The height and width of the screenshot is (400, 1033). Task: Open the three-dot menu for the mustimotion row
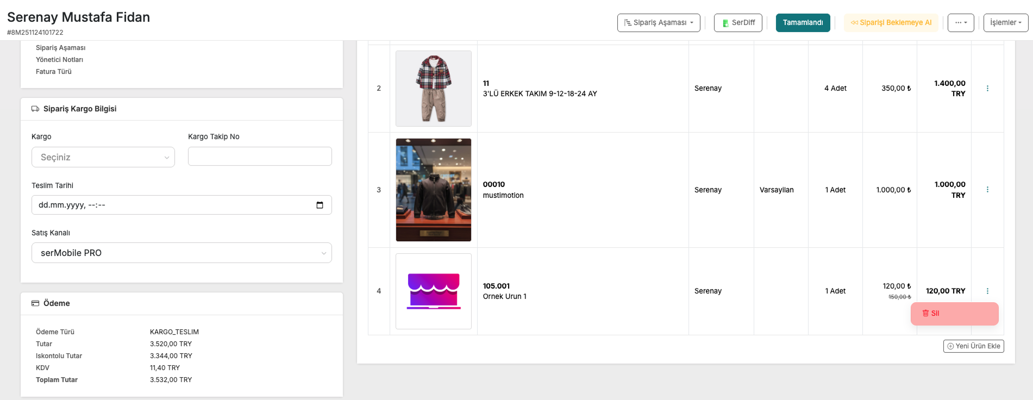tap(987, 190)
